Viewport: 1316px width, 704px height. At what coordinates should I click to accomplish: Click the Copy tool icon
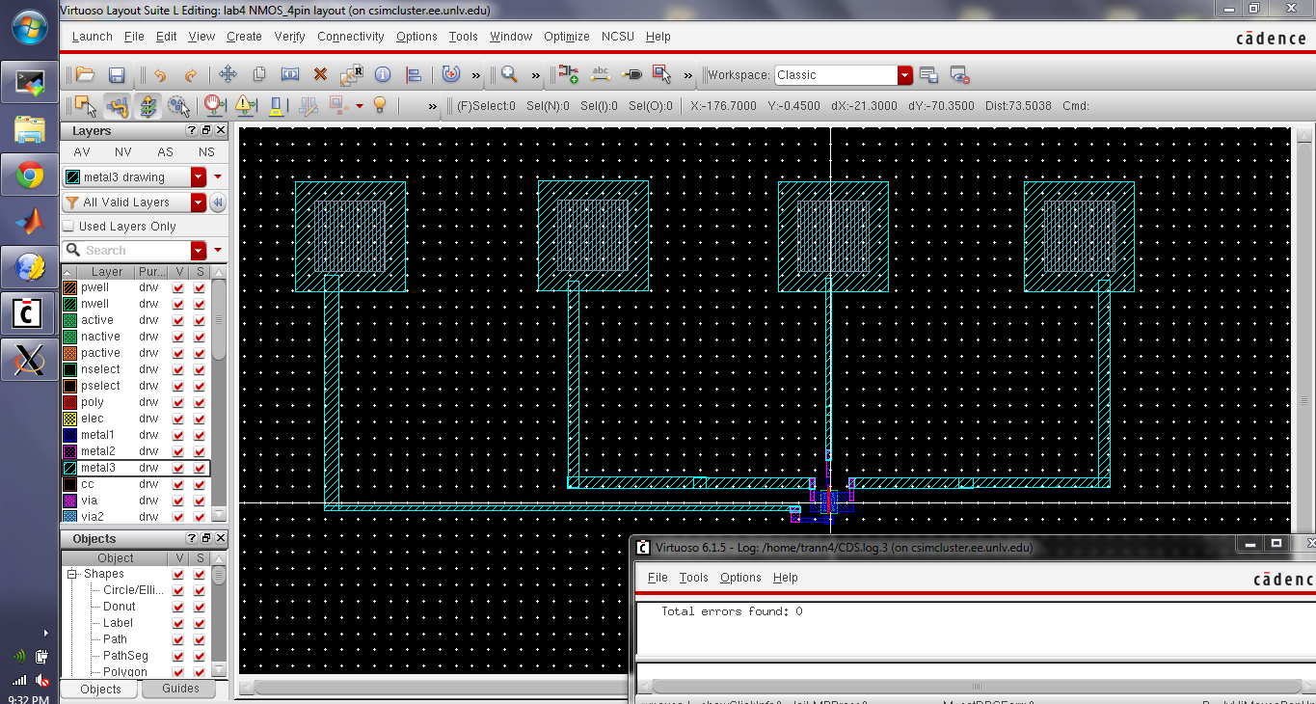coord(259,74)
